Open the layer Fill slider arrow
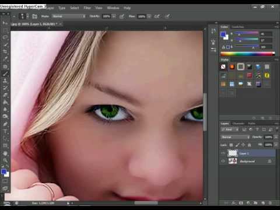Viewport: 280px width, 210px height. 276,145
